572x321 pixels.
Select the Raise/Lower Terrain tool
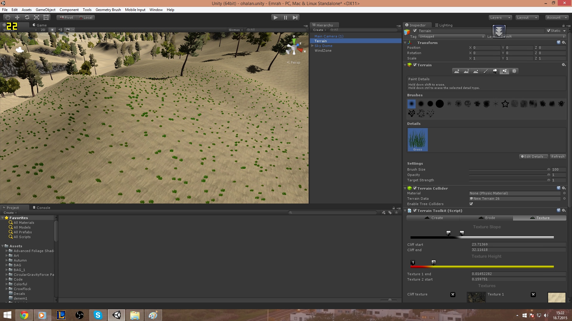click(456, 71)
